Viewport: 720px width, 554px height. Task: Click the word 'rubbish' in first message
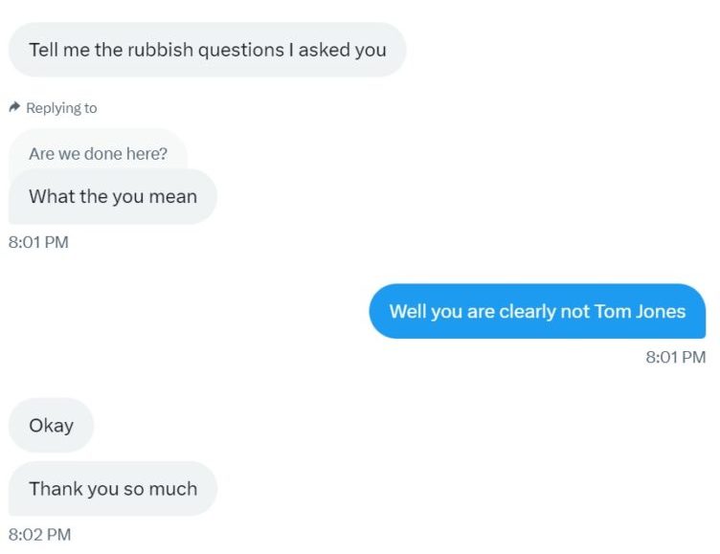tap(160, 50)
